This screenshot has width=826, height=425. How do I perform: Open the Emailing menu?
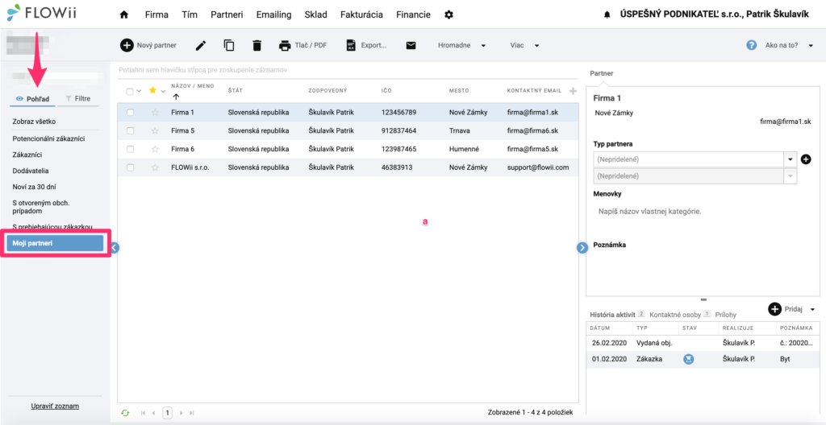point(273,14)
